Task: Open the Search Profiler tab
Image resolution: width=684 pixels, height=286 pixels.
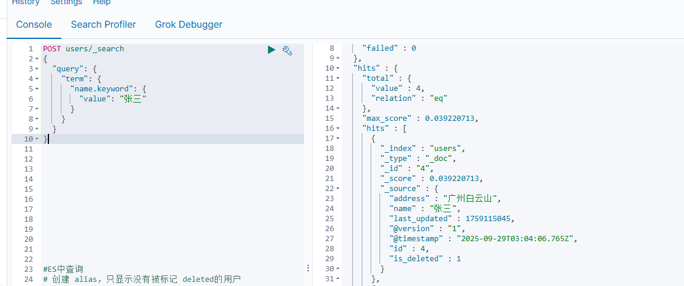Action: (x=103, y=24)
